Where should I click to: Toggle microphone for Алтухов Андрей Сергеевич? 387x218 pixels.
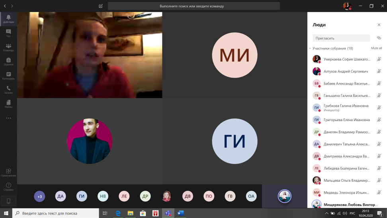click(379, 71)
